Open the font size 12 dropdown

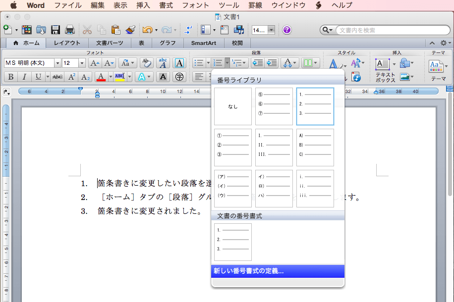tap(82, 63)
